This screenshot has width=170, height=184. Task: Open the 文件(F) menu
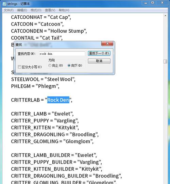pos(8,10)
